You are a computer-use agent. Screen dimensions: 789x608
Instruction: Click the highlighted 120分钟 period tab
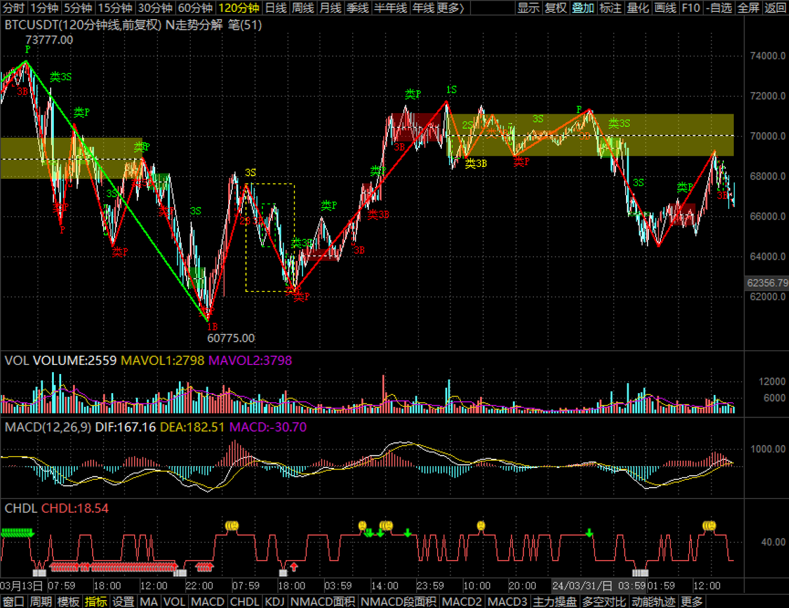[x=239, y=8]
